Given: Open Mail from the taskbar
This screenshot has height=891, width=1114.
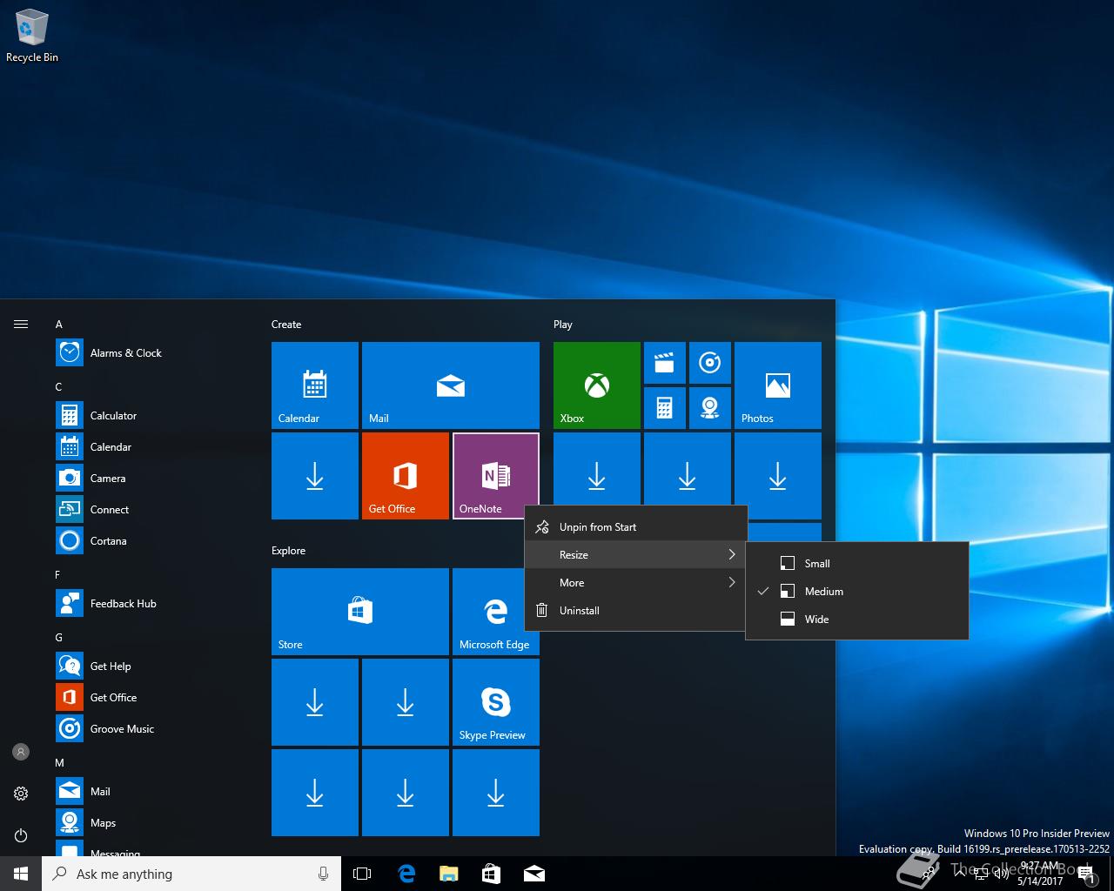Looking at the screenshot, I should 534,874.
